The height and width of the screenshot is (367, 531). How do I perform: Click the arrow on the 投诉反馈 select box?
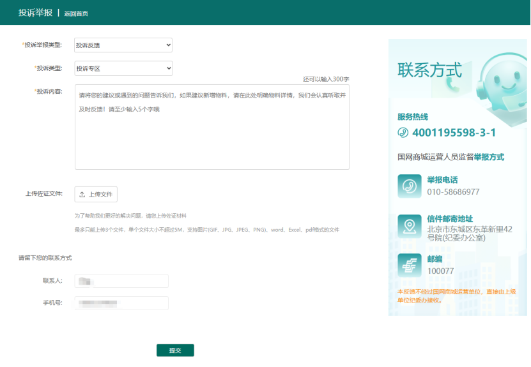click(x=168, y=45)
